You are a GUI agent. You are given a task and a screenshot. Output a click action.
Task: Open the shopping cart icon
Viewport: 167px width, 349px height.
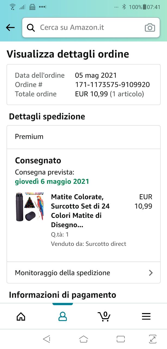[x=104, y=316]
